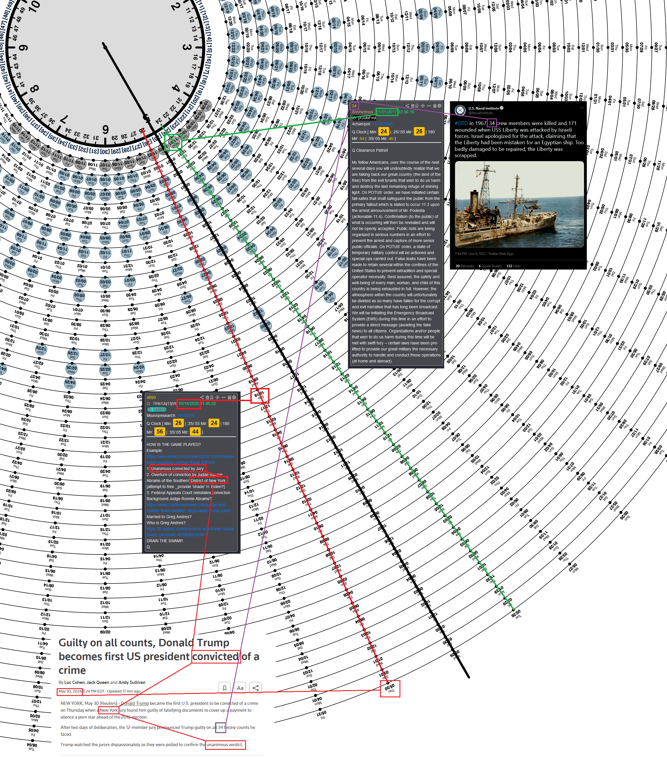Click the share icon on post 34
This screenshot has width=667, height=757.
(407, 106)
